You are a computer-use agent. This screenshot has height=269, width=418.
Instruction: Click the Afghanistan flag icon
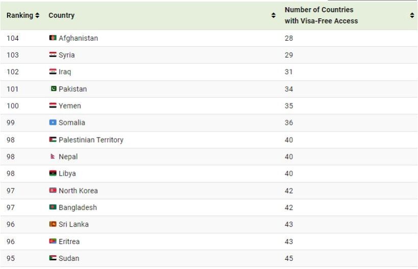pos(53,38)
